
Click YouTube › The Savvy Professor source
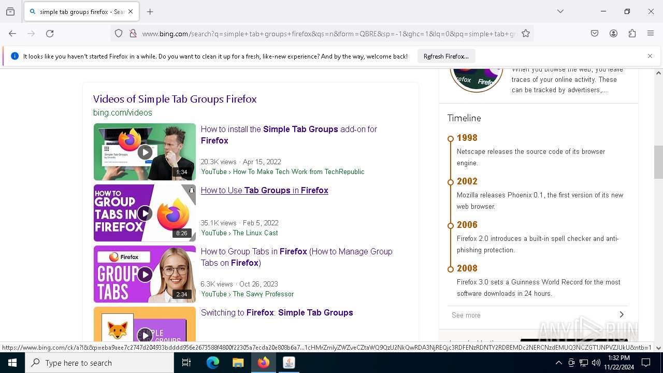[248, 294]
